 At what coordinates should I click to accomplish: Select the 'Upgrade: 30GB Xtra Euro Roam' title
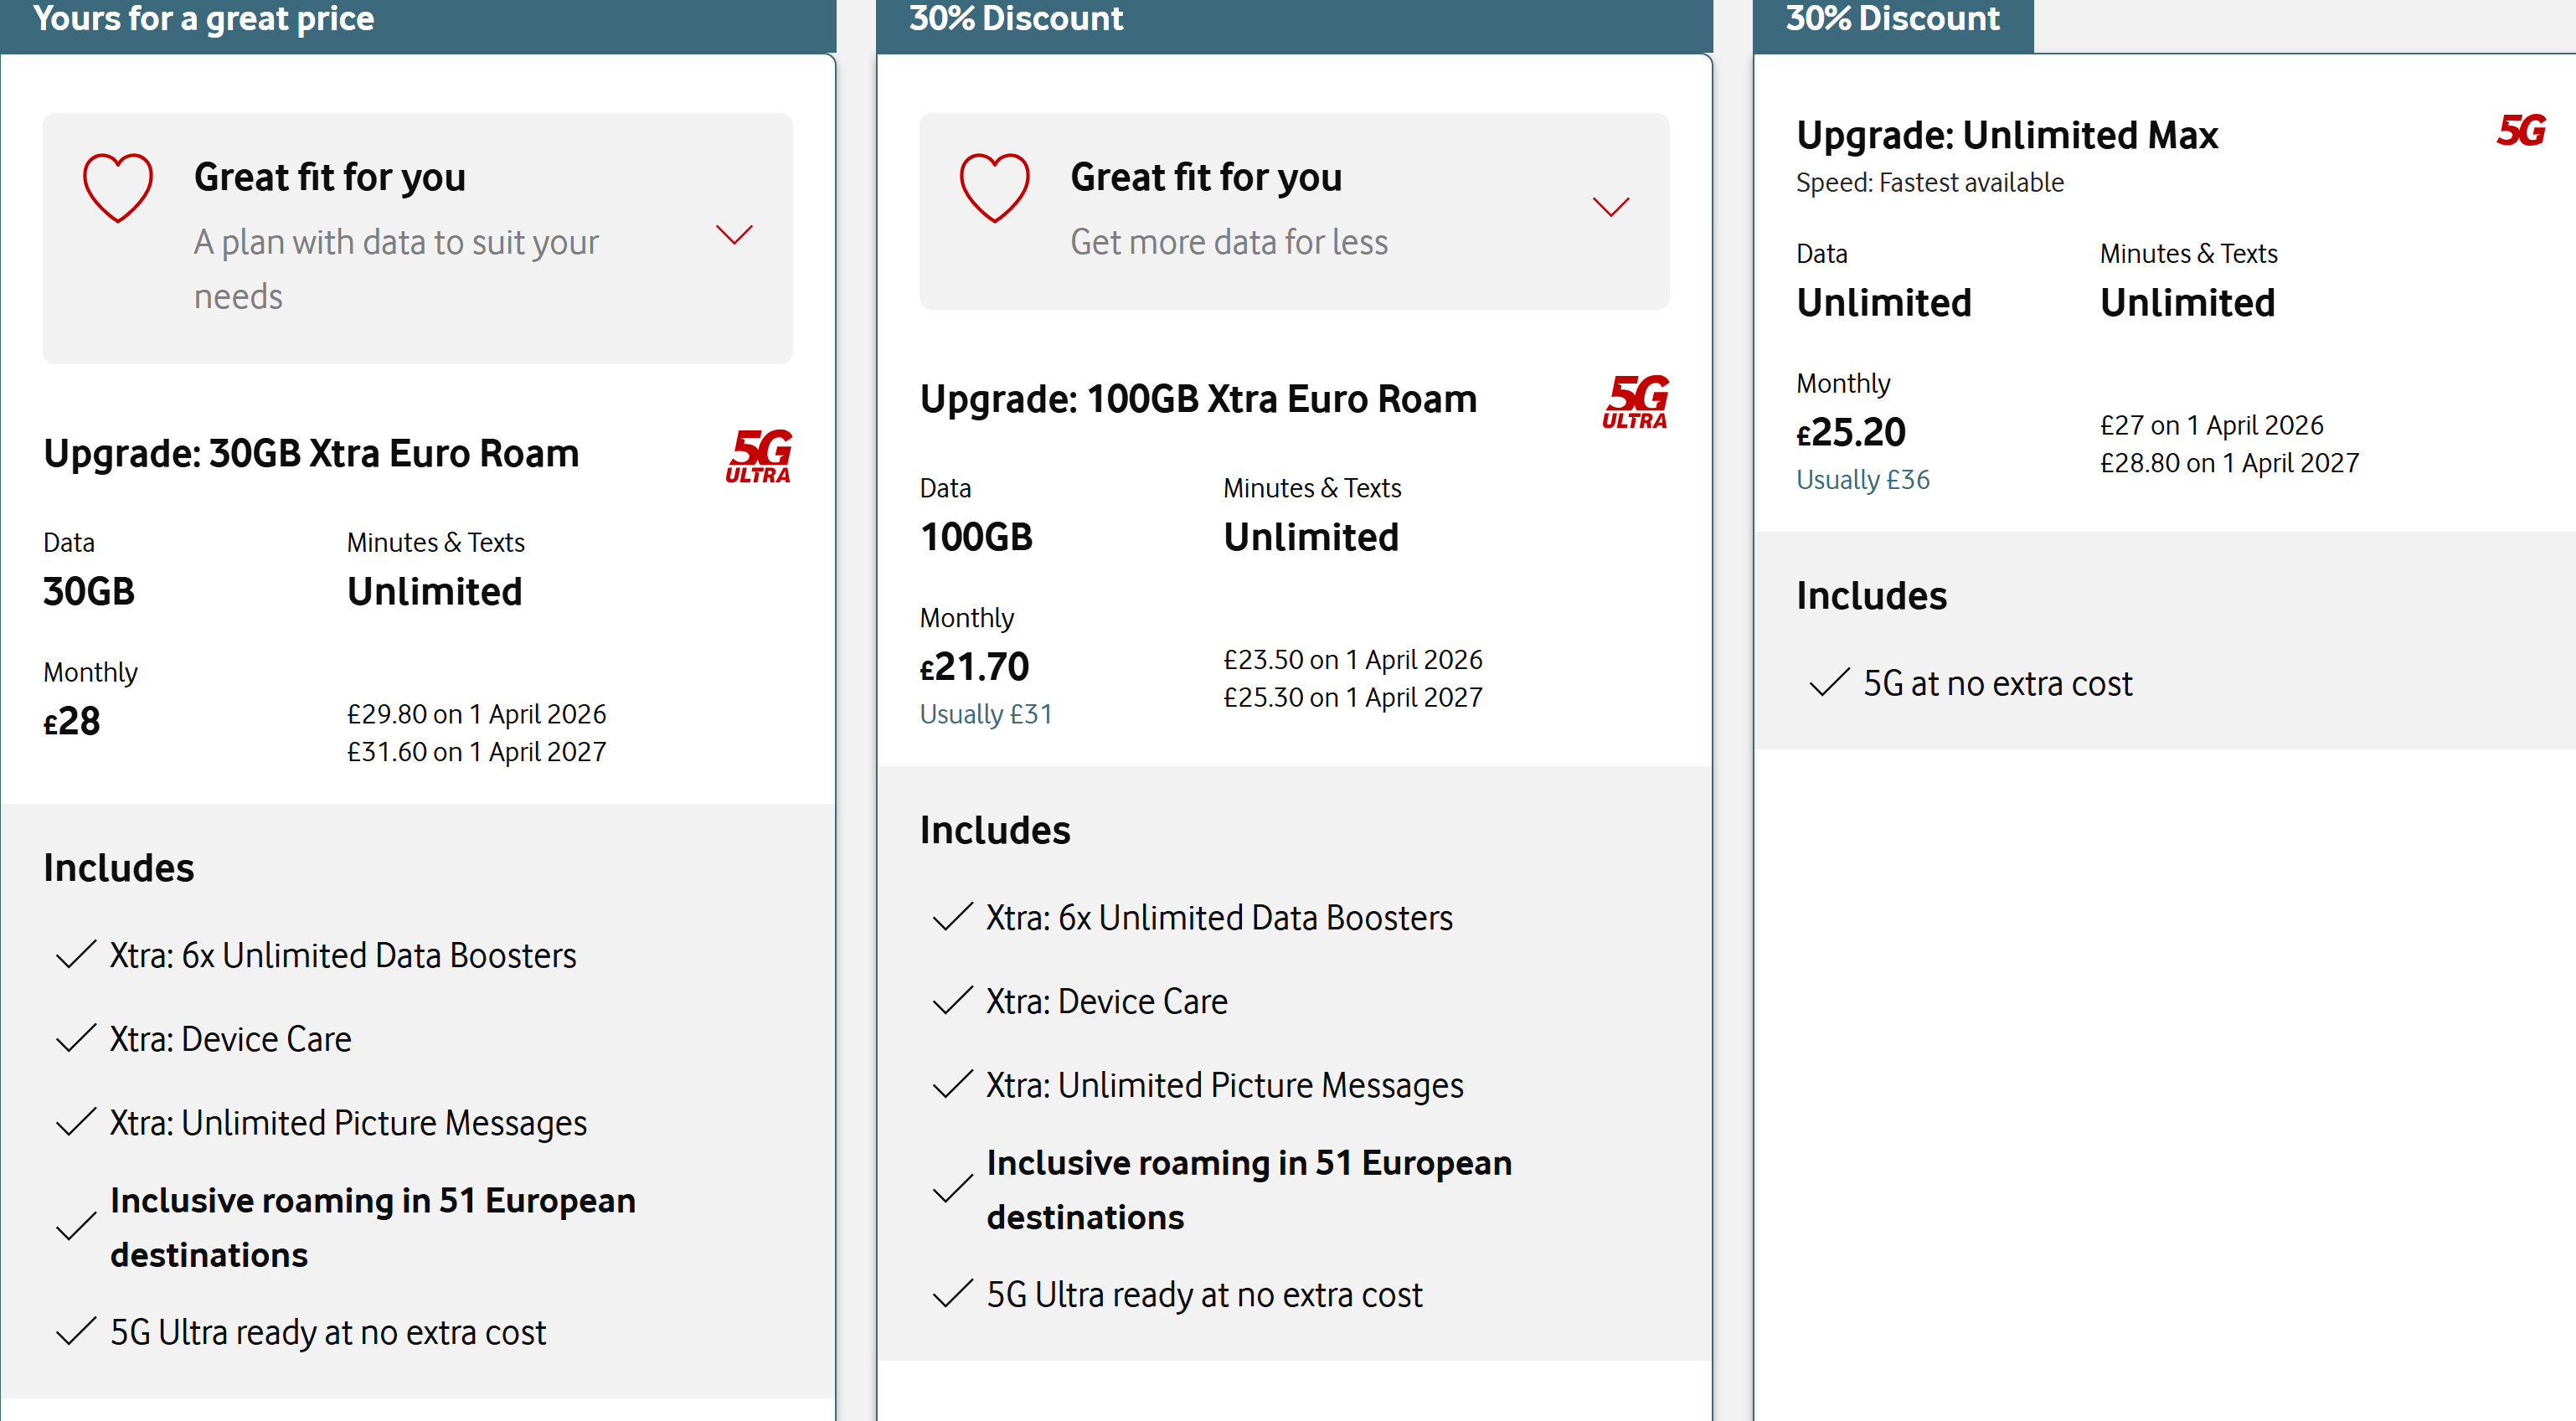(x=311, y=454)
